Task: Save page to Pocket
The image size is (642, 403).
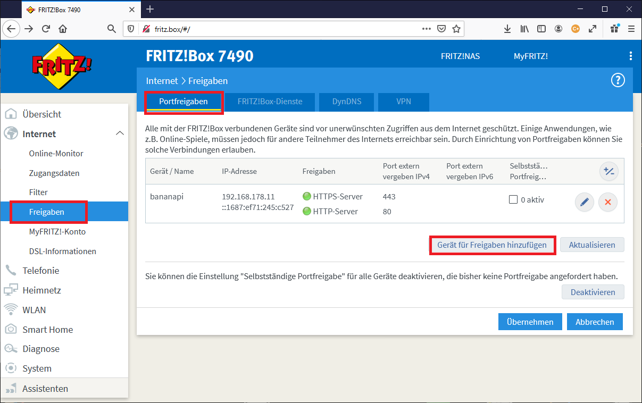Action: (x=441, y=29)
